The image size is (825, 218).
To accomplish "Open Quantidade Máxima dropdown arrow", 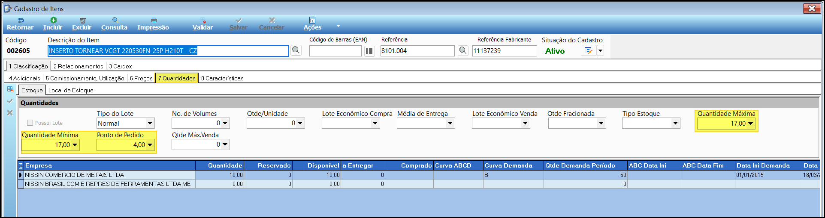I will tap(751, 124).
